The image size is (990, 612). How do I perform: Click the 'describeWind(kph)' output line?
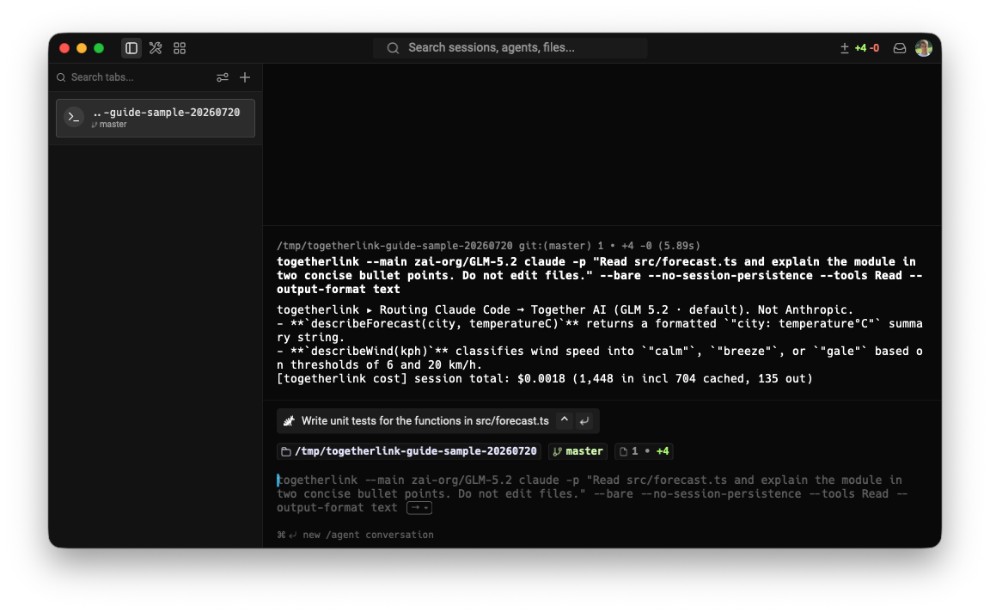600,358
